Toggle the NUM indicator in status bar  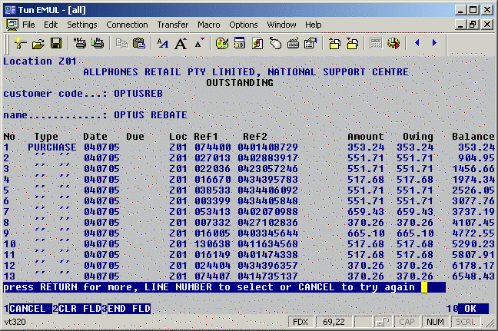[x=436, y=322]
